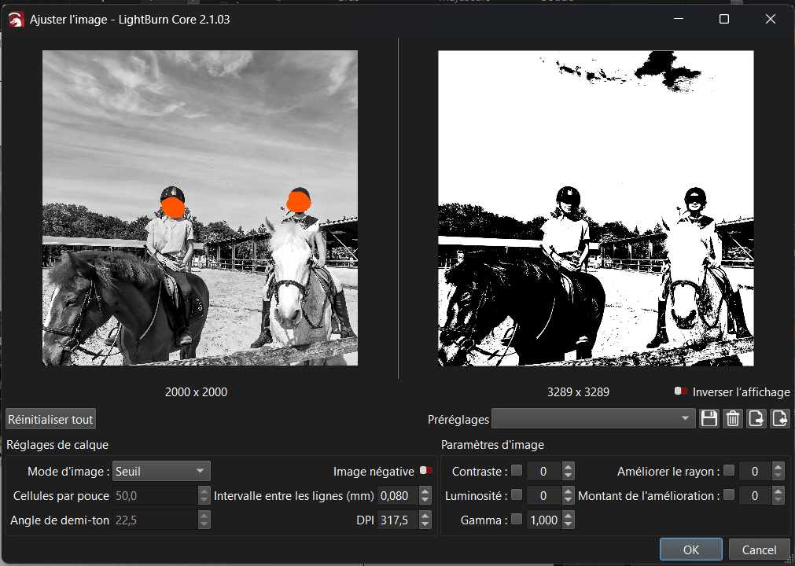This screenshot has width=795, height=566.
Task: Check the Montant de l'amélioration checkbox
Action: (x=729, y=495)
